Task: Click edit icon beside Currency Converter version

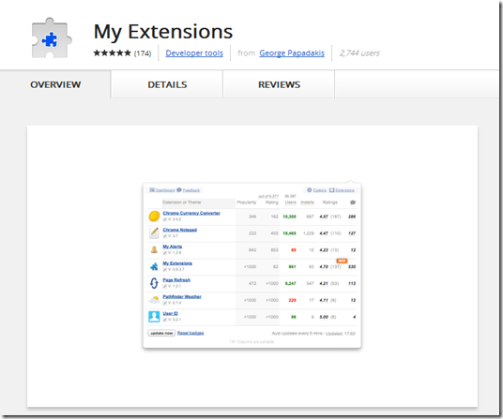Action: tap(164, 219)
